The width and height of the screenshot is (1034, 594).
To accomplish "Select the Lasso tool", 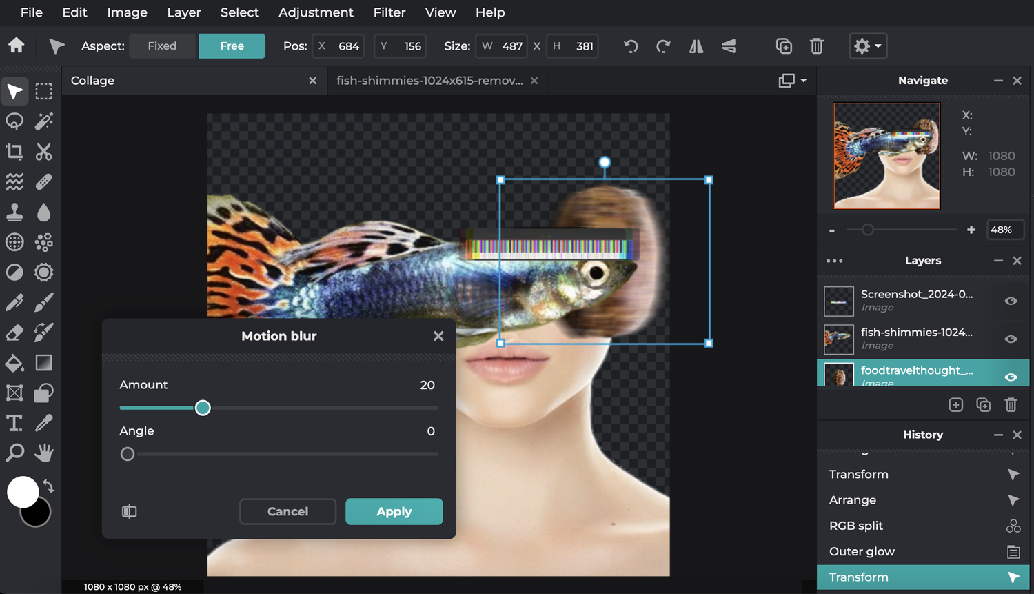I will pos(14,121).
